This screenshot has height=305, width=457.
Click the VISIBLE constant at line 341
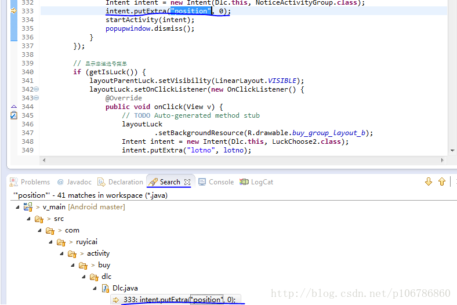(282, 81)
